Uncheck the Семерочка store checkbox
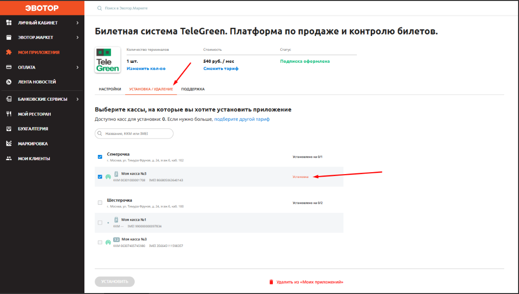The image size is (519, 294). [x=100, y=157]
